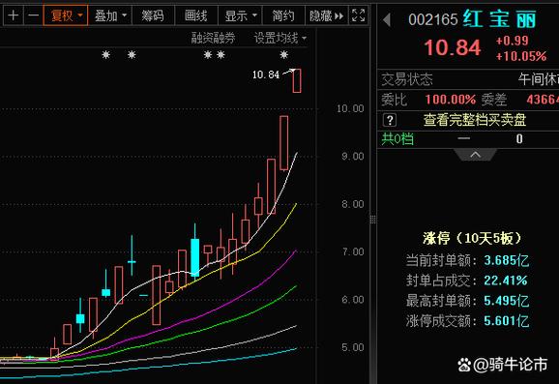
Task: Go back using the left triangle arrow
Action: 387,19
